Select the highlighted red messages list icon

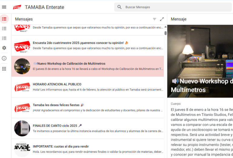(4, 19)
